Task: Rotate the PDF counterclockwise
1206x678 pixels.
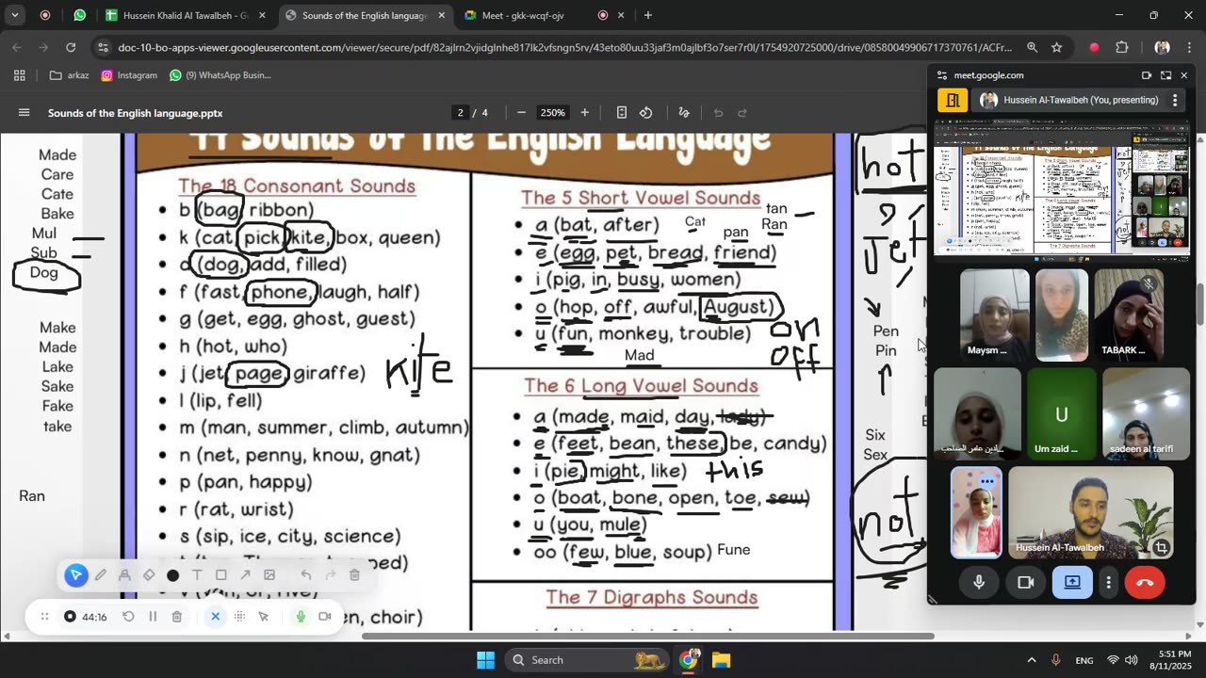Action: click(646, 113)
